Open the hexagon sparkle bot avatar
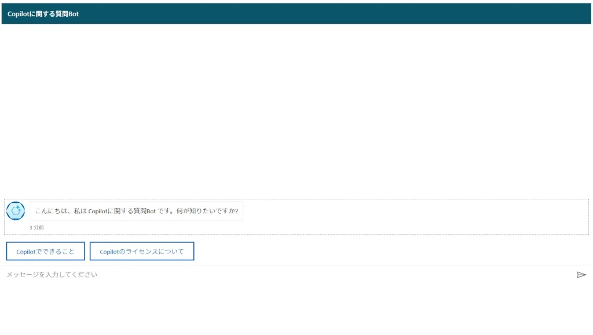593x335 pixels. [x=16, y=210]
